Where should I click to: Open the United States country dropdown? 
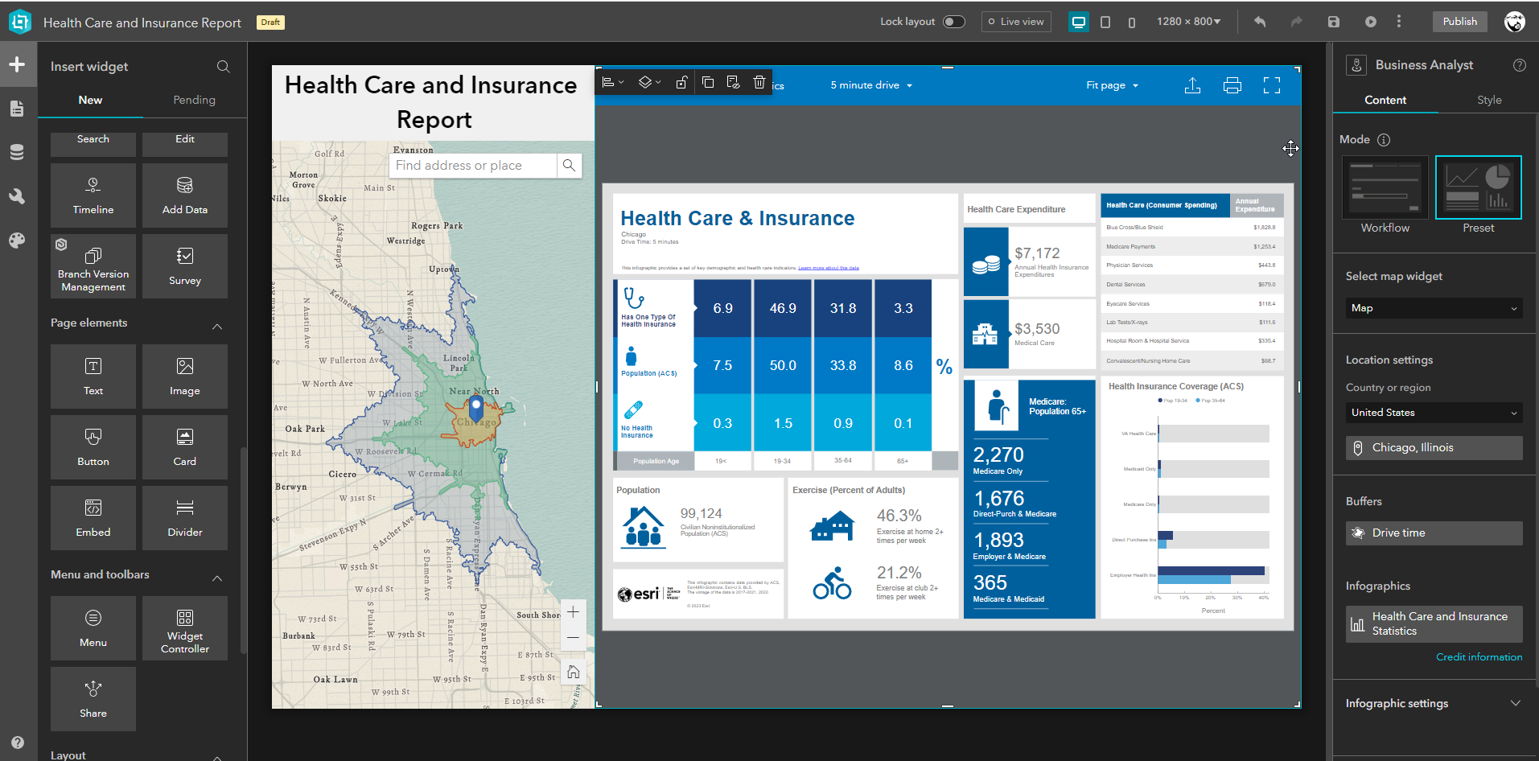click(1433, 413)
